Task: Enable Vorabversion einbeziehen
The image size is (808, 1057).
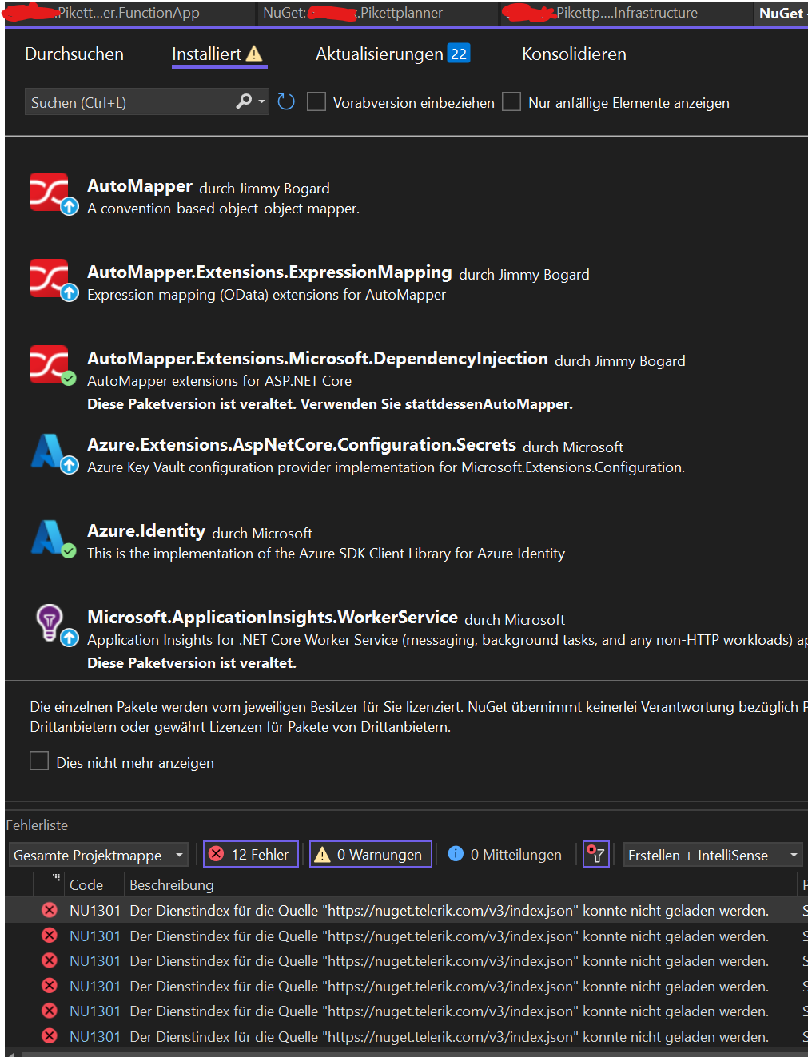Action: pos(316,102)
